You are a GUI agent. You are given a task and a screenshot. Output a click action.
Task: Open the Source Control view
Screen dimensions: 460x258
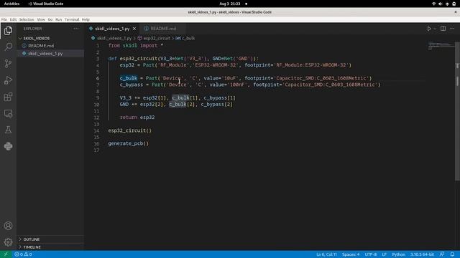(x=8, y=64)
